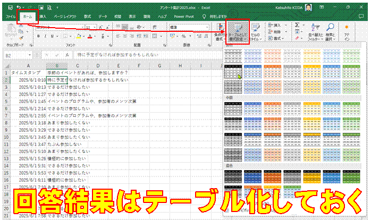The width and height of the screenshot is (371, 220).
Task: Click the Increase Decimal icon
Action: pyautogui.click(x=199, y=36)
